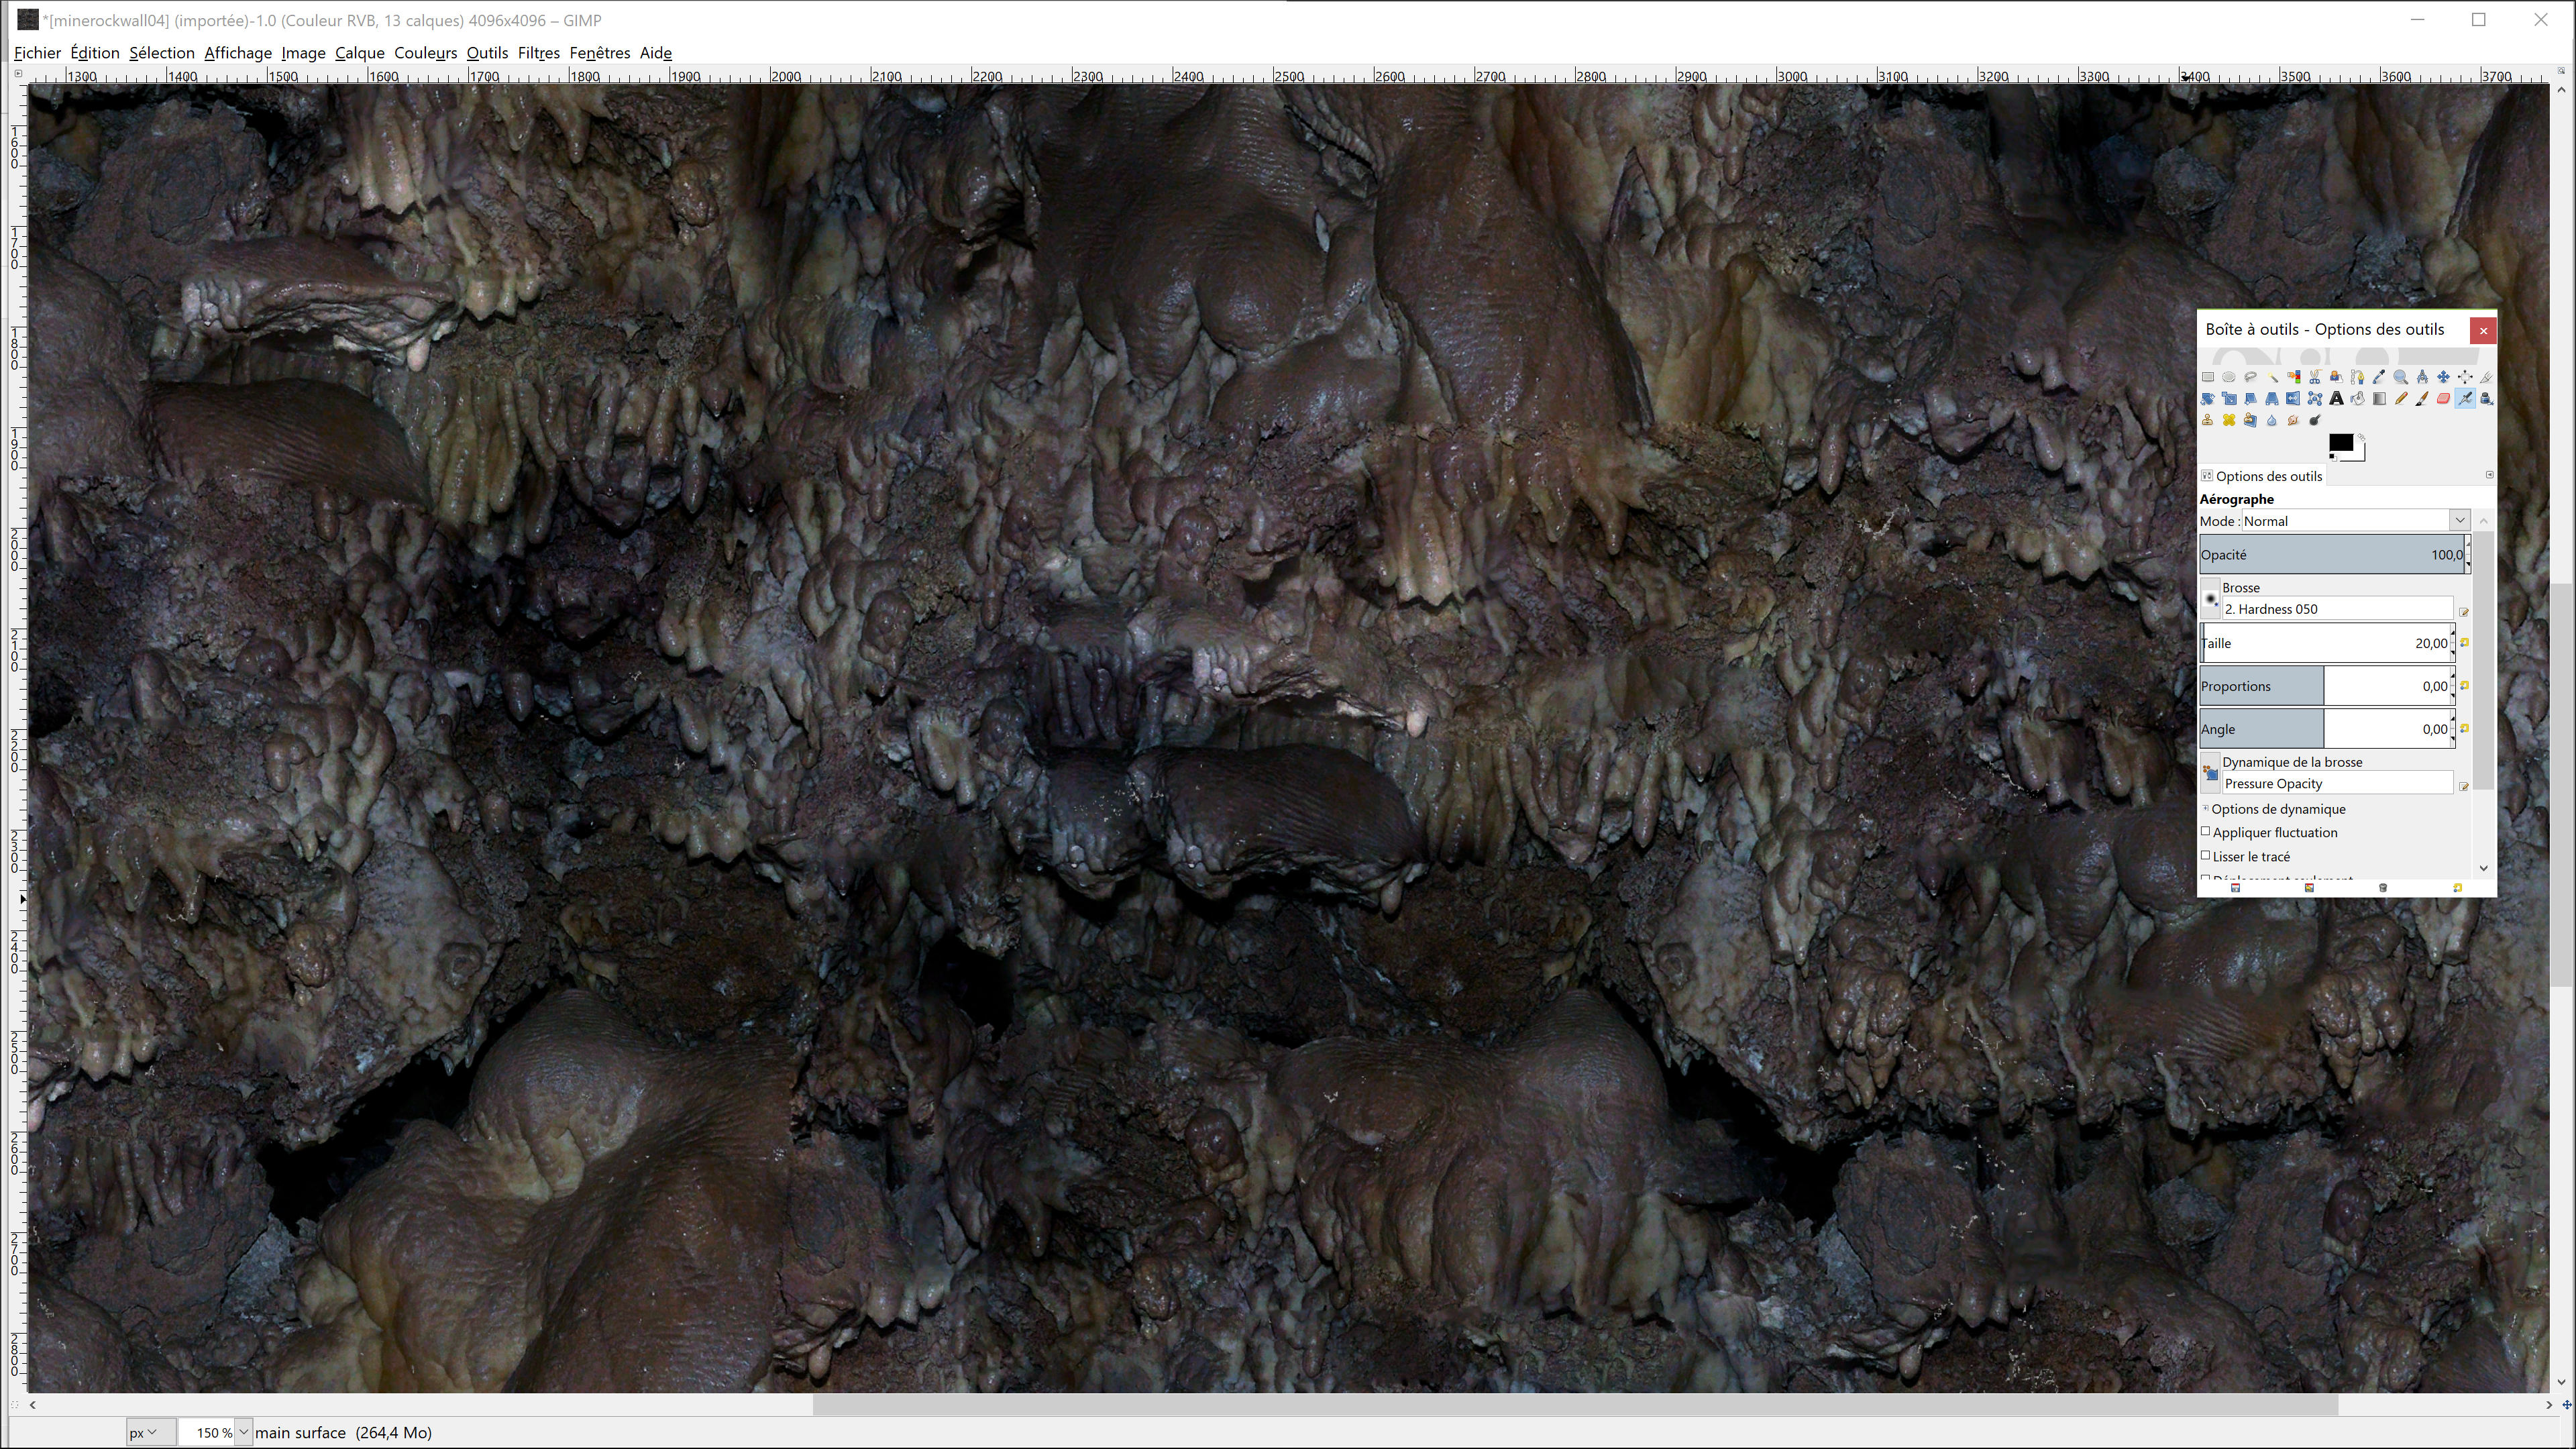
Task: Switch to the Eraser tool
Action: pyautogui.click(x=2443, y=399)
